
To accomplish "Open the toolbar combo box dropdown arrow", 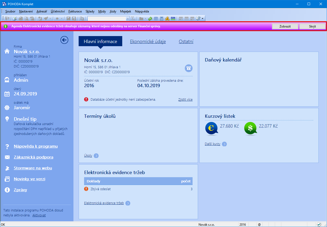I will click(x=127, y=19).
